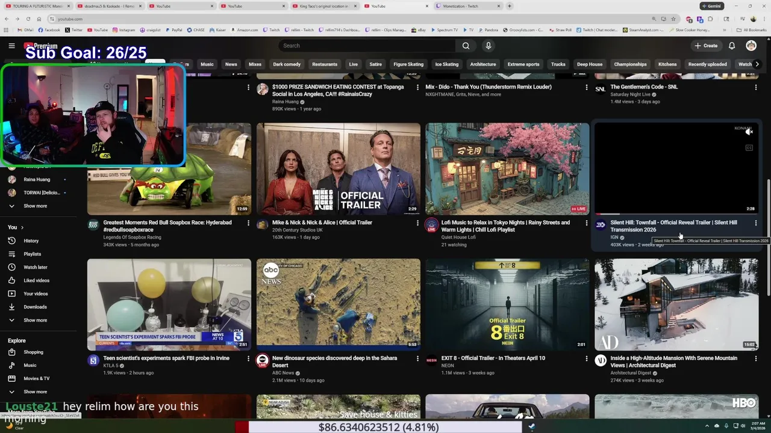Open 20th Century Studios UK channel
This screenshot has height=433, width=771.
click(297, 230)
